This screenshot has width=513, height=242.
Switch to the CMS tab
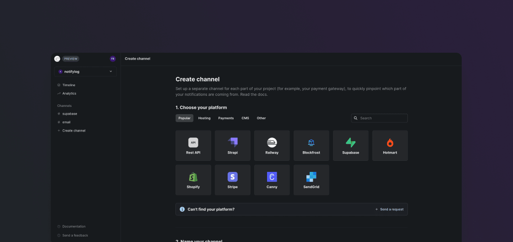[246, 118]
